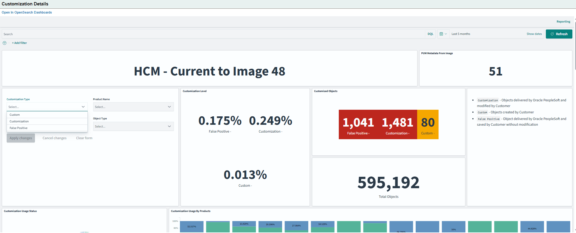Viewport: 576px width, 233px height.
Task: Click the Customization Usage Status panel title
Action: click(x=20, y=211)
